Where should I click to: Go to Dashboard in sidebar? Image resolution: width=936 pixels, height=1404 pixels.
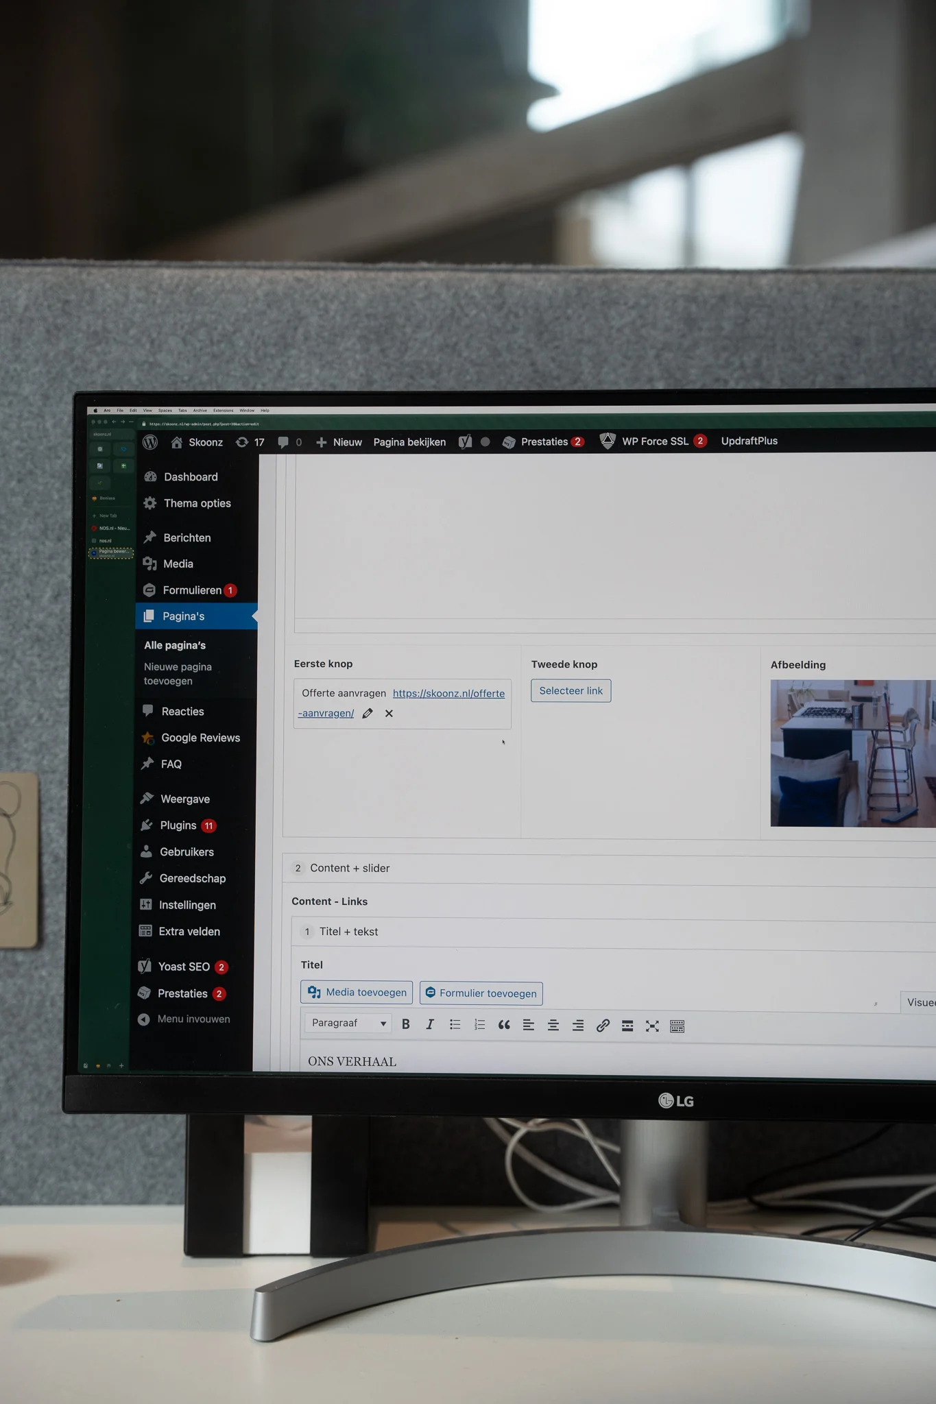pyautogui.click(x=182, y=476)
